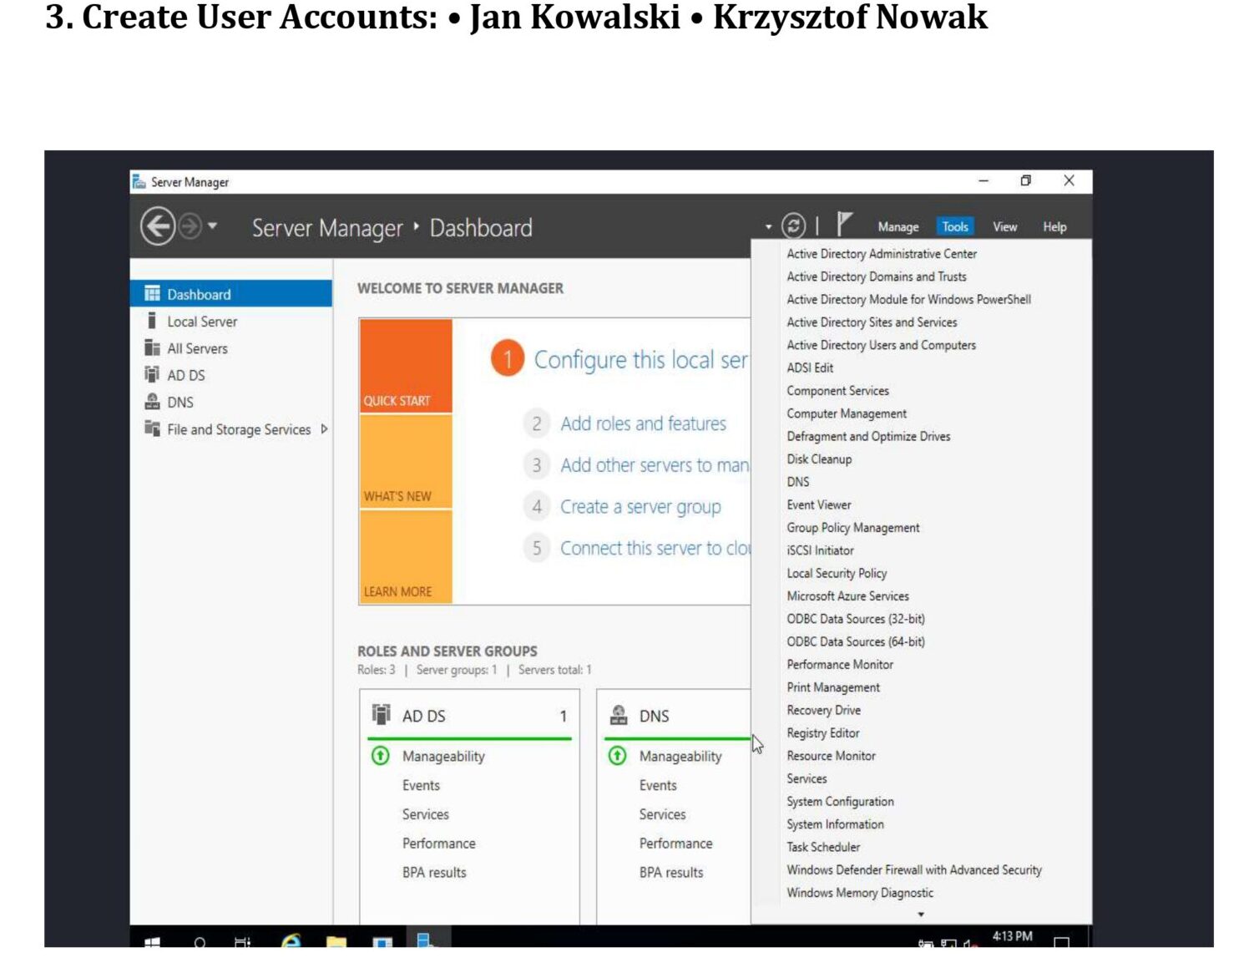Click Create a server group link
1254x973 pixels.
(640, 507)
